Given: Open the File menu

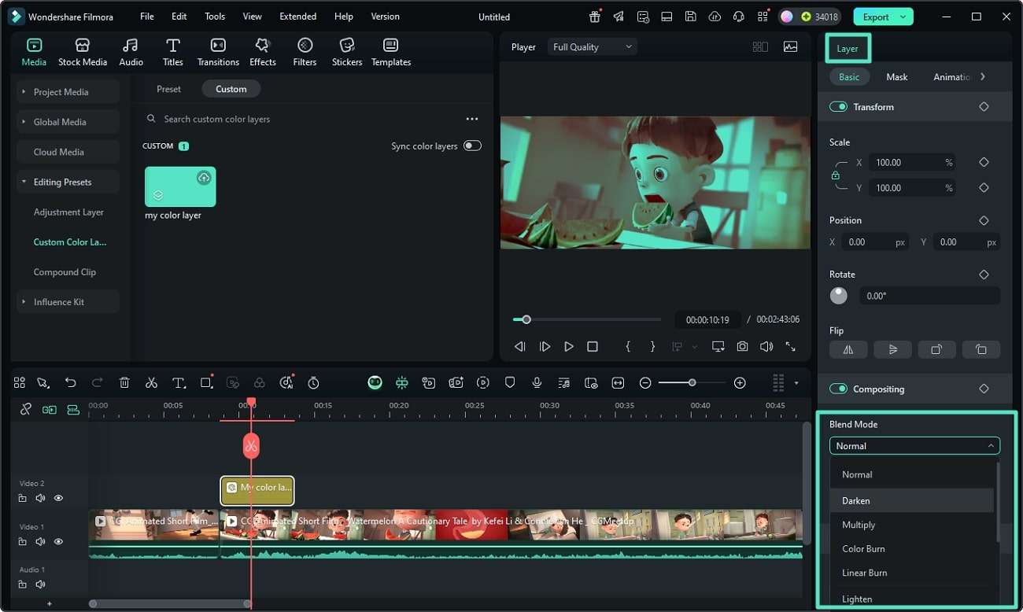Looking at the screenshot, I should (147, 17).
